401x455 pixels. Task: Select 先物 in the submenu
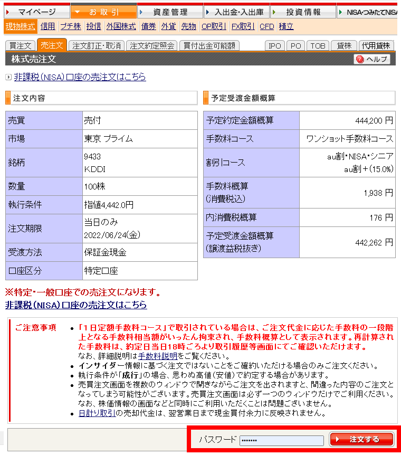click(x=188, y=26)
